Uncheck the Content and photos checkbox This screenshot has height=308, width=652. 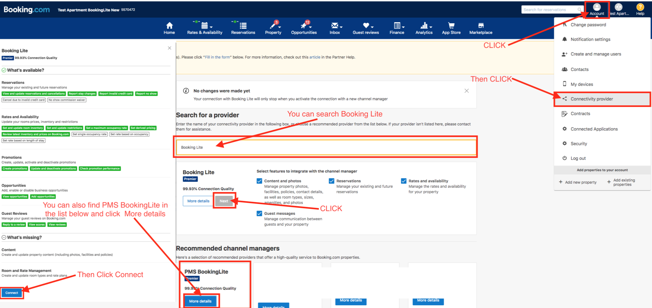coord(259,181)
